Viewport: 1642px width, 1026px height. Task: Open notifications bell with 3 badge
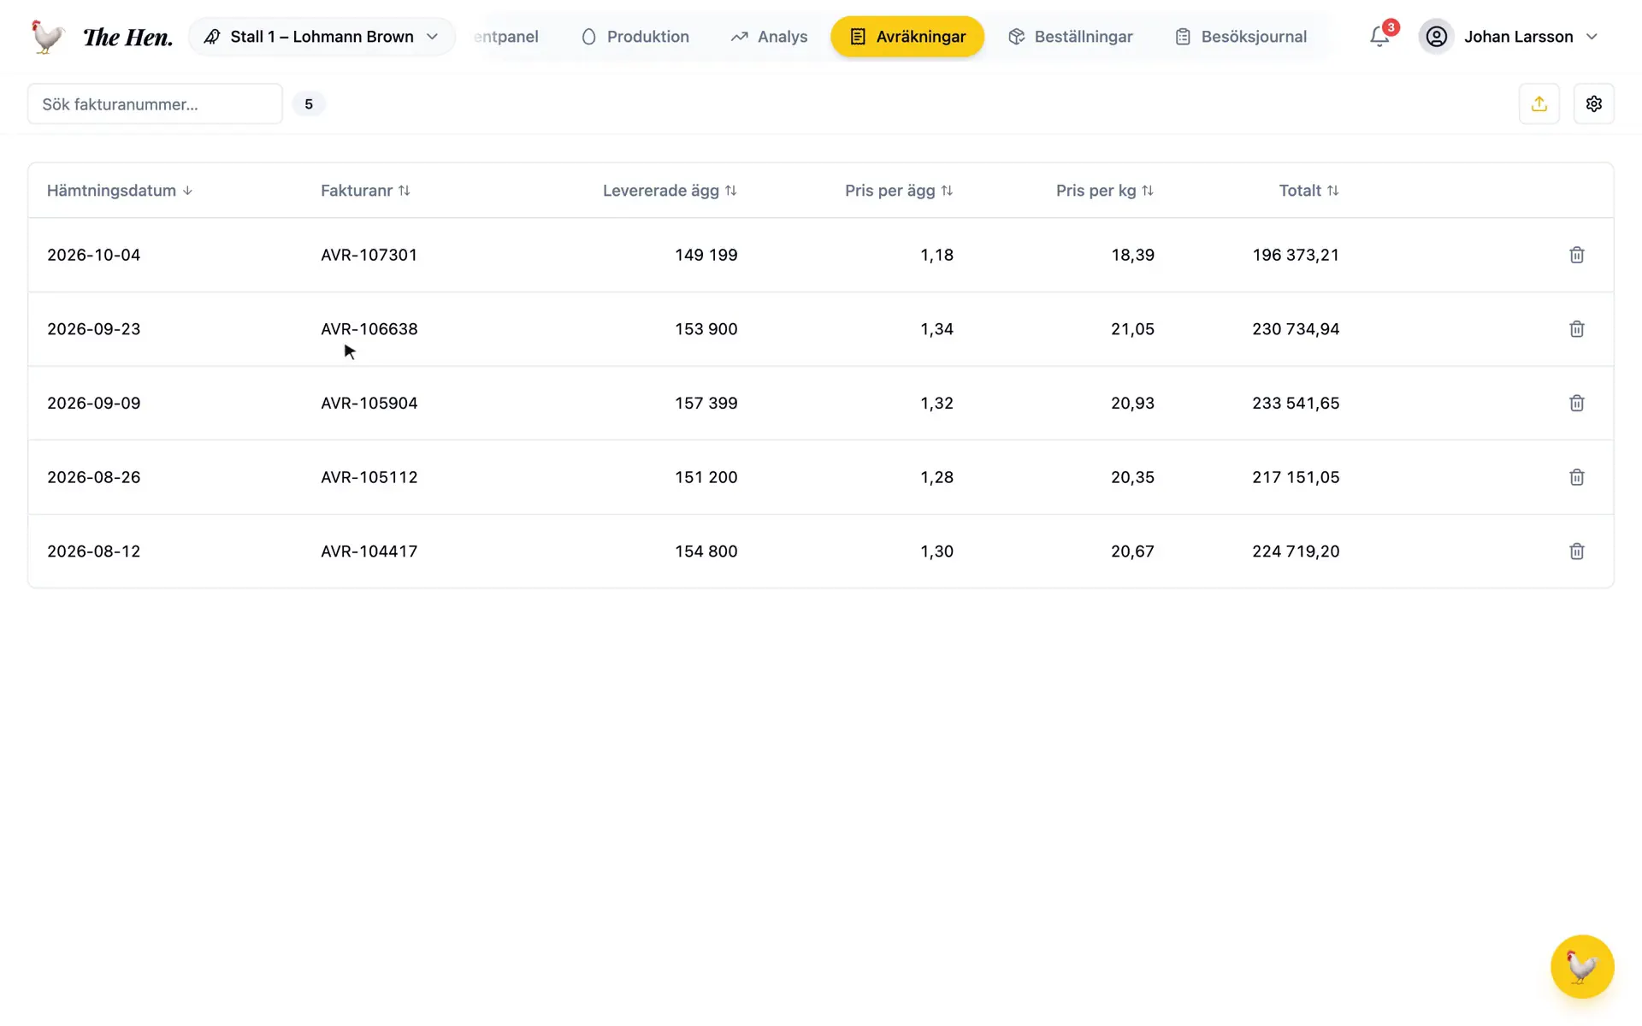point(1379,36)
